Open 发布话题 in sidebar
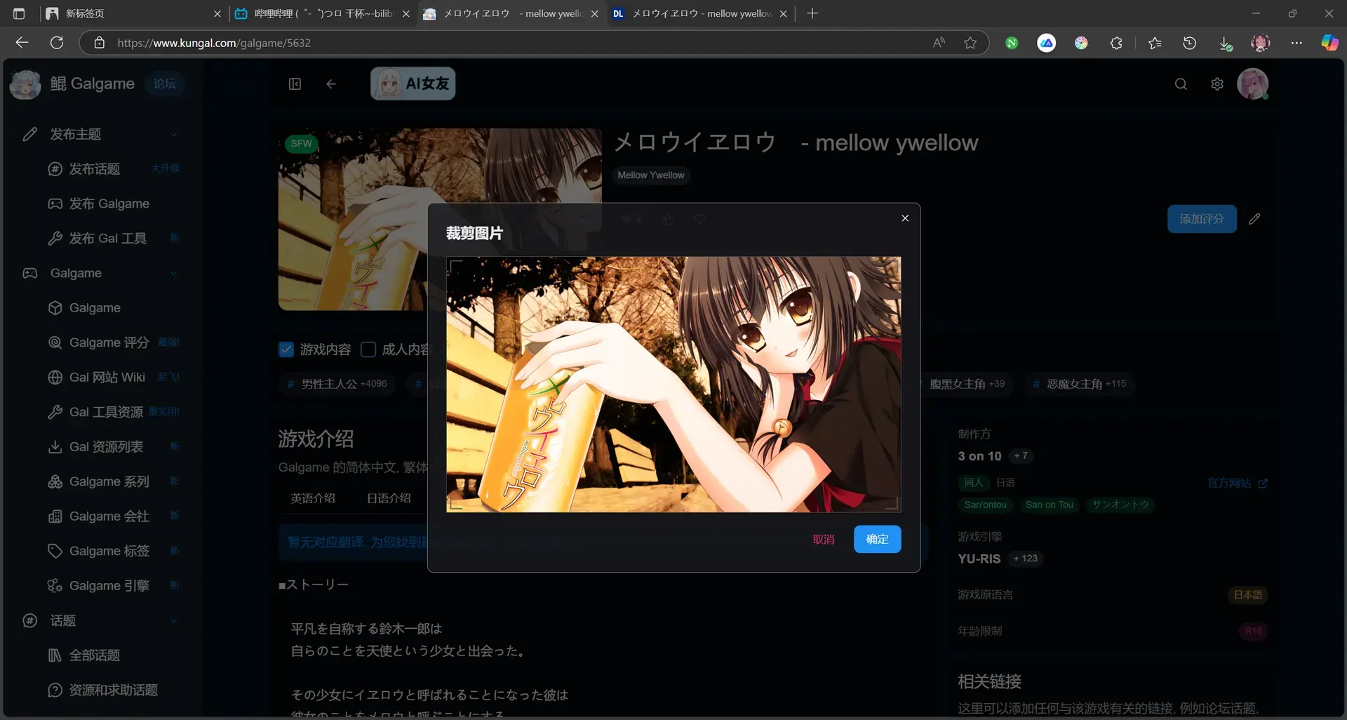1347x720 pixels. tap(112, 169)
